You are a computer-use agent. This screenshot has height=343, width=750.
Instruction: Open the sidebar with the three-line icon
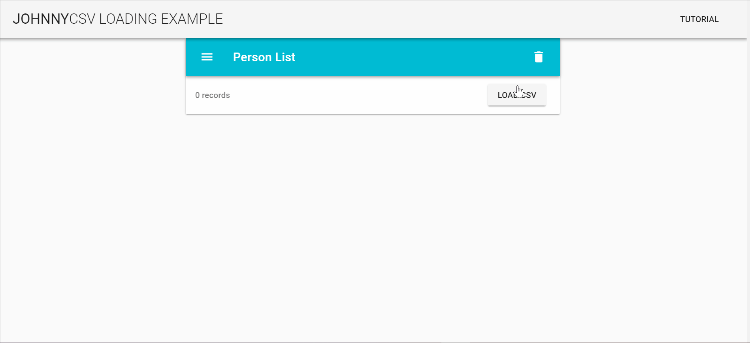[207, 57]
